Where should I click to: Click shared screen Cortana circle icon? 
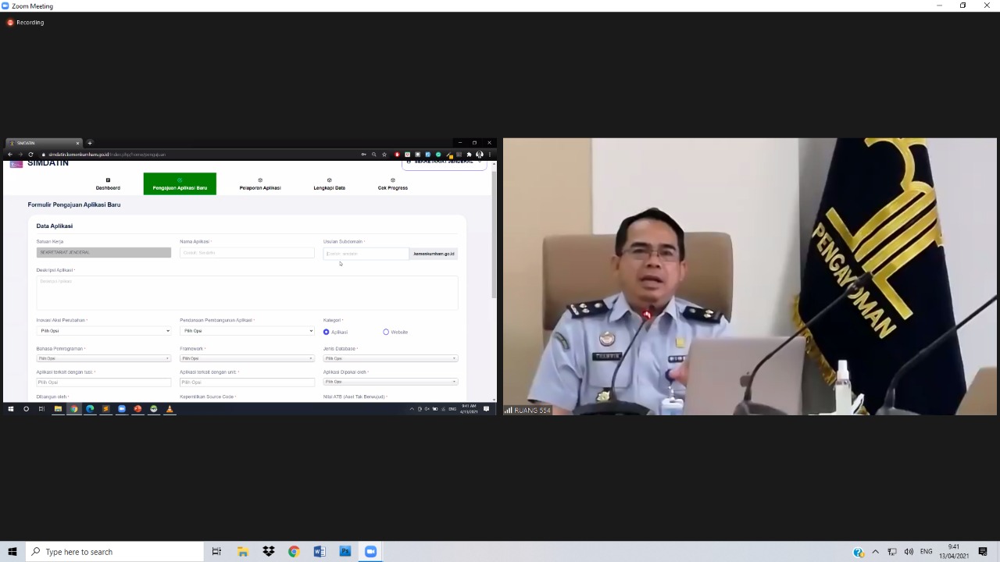pos(26,409)
